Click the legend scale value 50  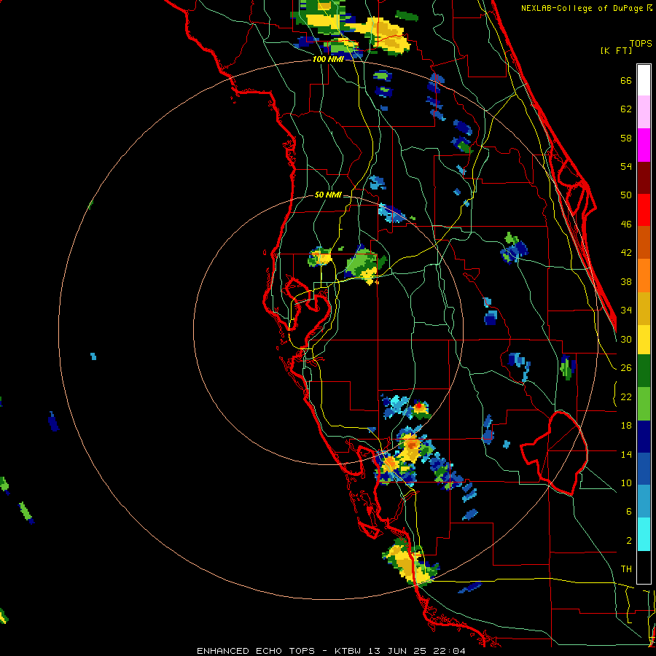tap(626, 195)
